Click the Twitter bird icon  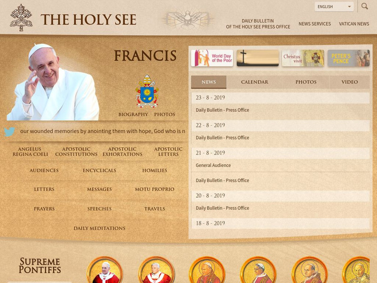click(9, 132)
